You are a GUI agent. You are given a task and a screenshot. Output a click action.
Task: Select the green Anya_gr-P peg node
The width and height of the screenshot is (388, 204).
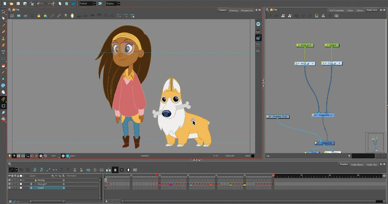pyautogui.click(x=305, y=45)
